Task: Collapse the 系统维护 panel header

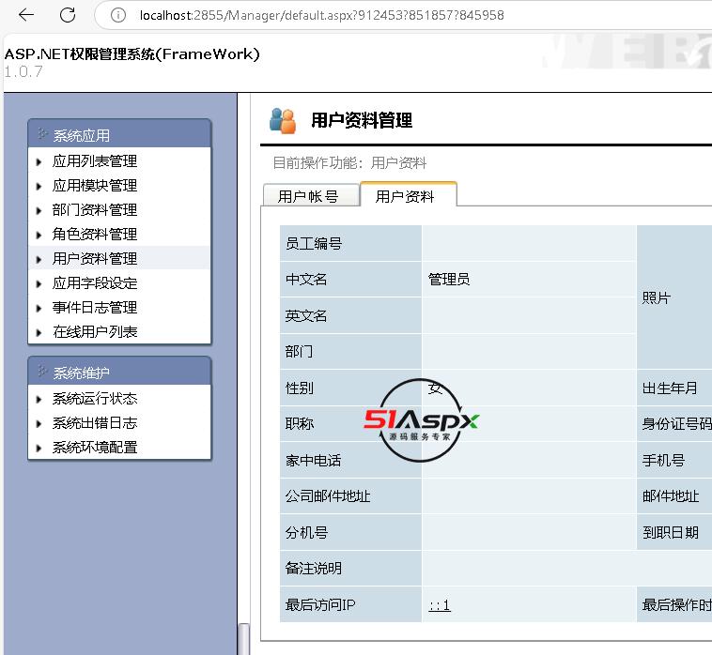Action: [119, 372]
